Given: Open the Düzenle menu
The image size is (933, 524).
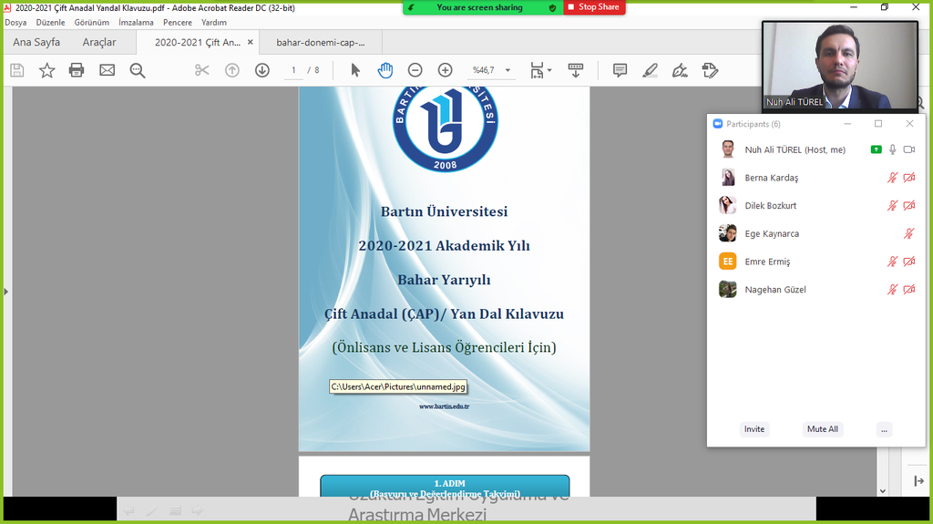Looking at the screenshot, I should [50, 23].
